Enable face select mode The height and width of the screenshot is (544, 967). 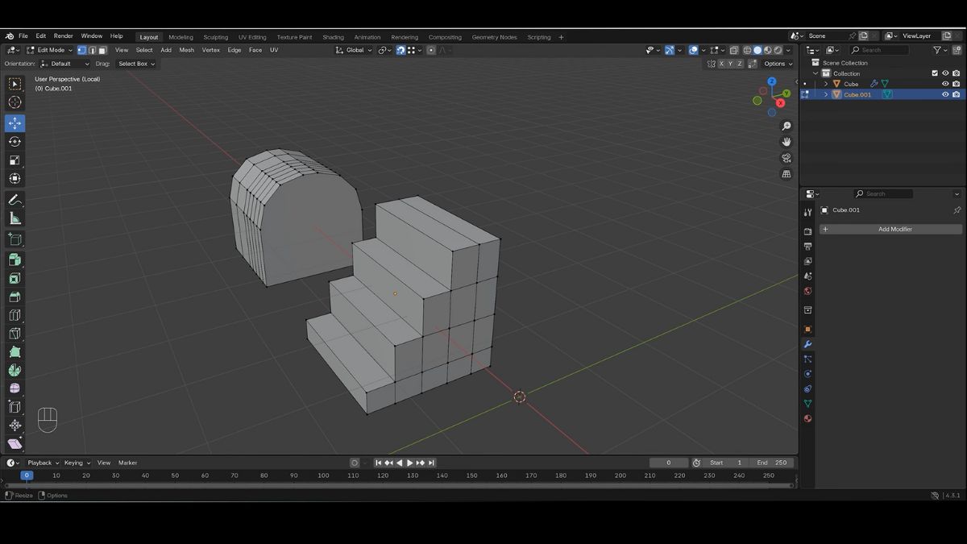(102, 50)
